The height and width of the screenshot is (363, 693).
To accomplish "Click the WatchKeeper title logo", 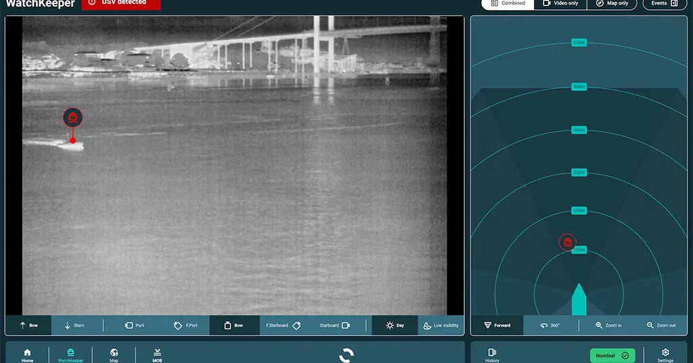I will pyautogui.click(x=40, y=3).
